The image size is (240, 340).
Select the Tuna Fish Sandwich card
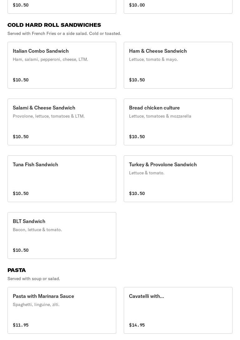(62, 179)
